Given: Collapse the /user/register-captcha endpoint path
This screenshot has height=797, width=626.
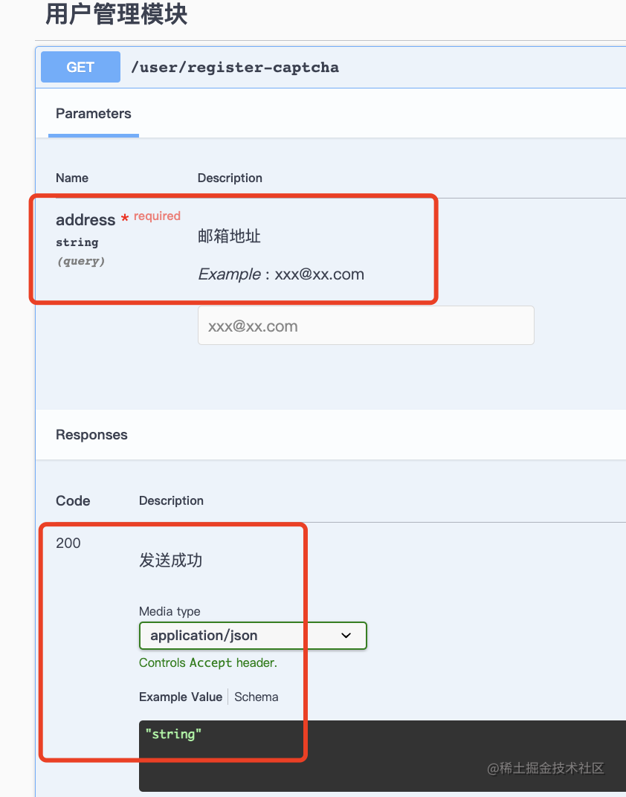Looking at the screenshot, I should tap(234, 68).
